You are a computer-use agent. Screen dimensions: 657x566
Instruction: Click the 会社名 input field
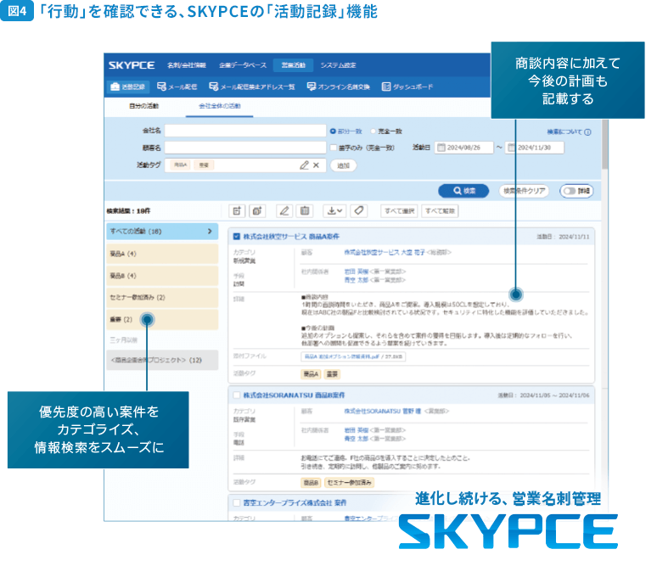point(244,132)
